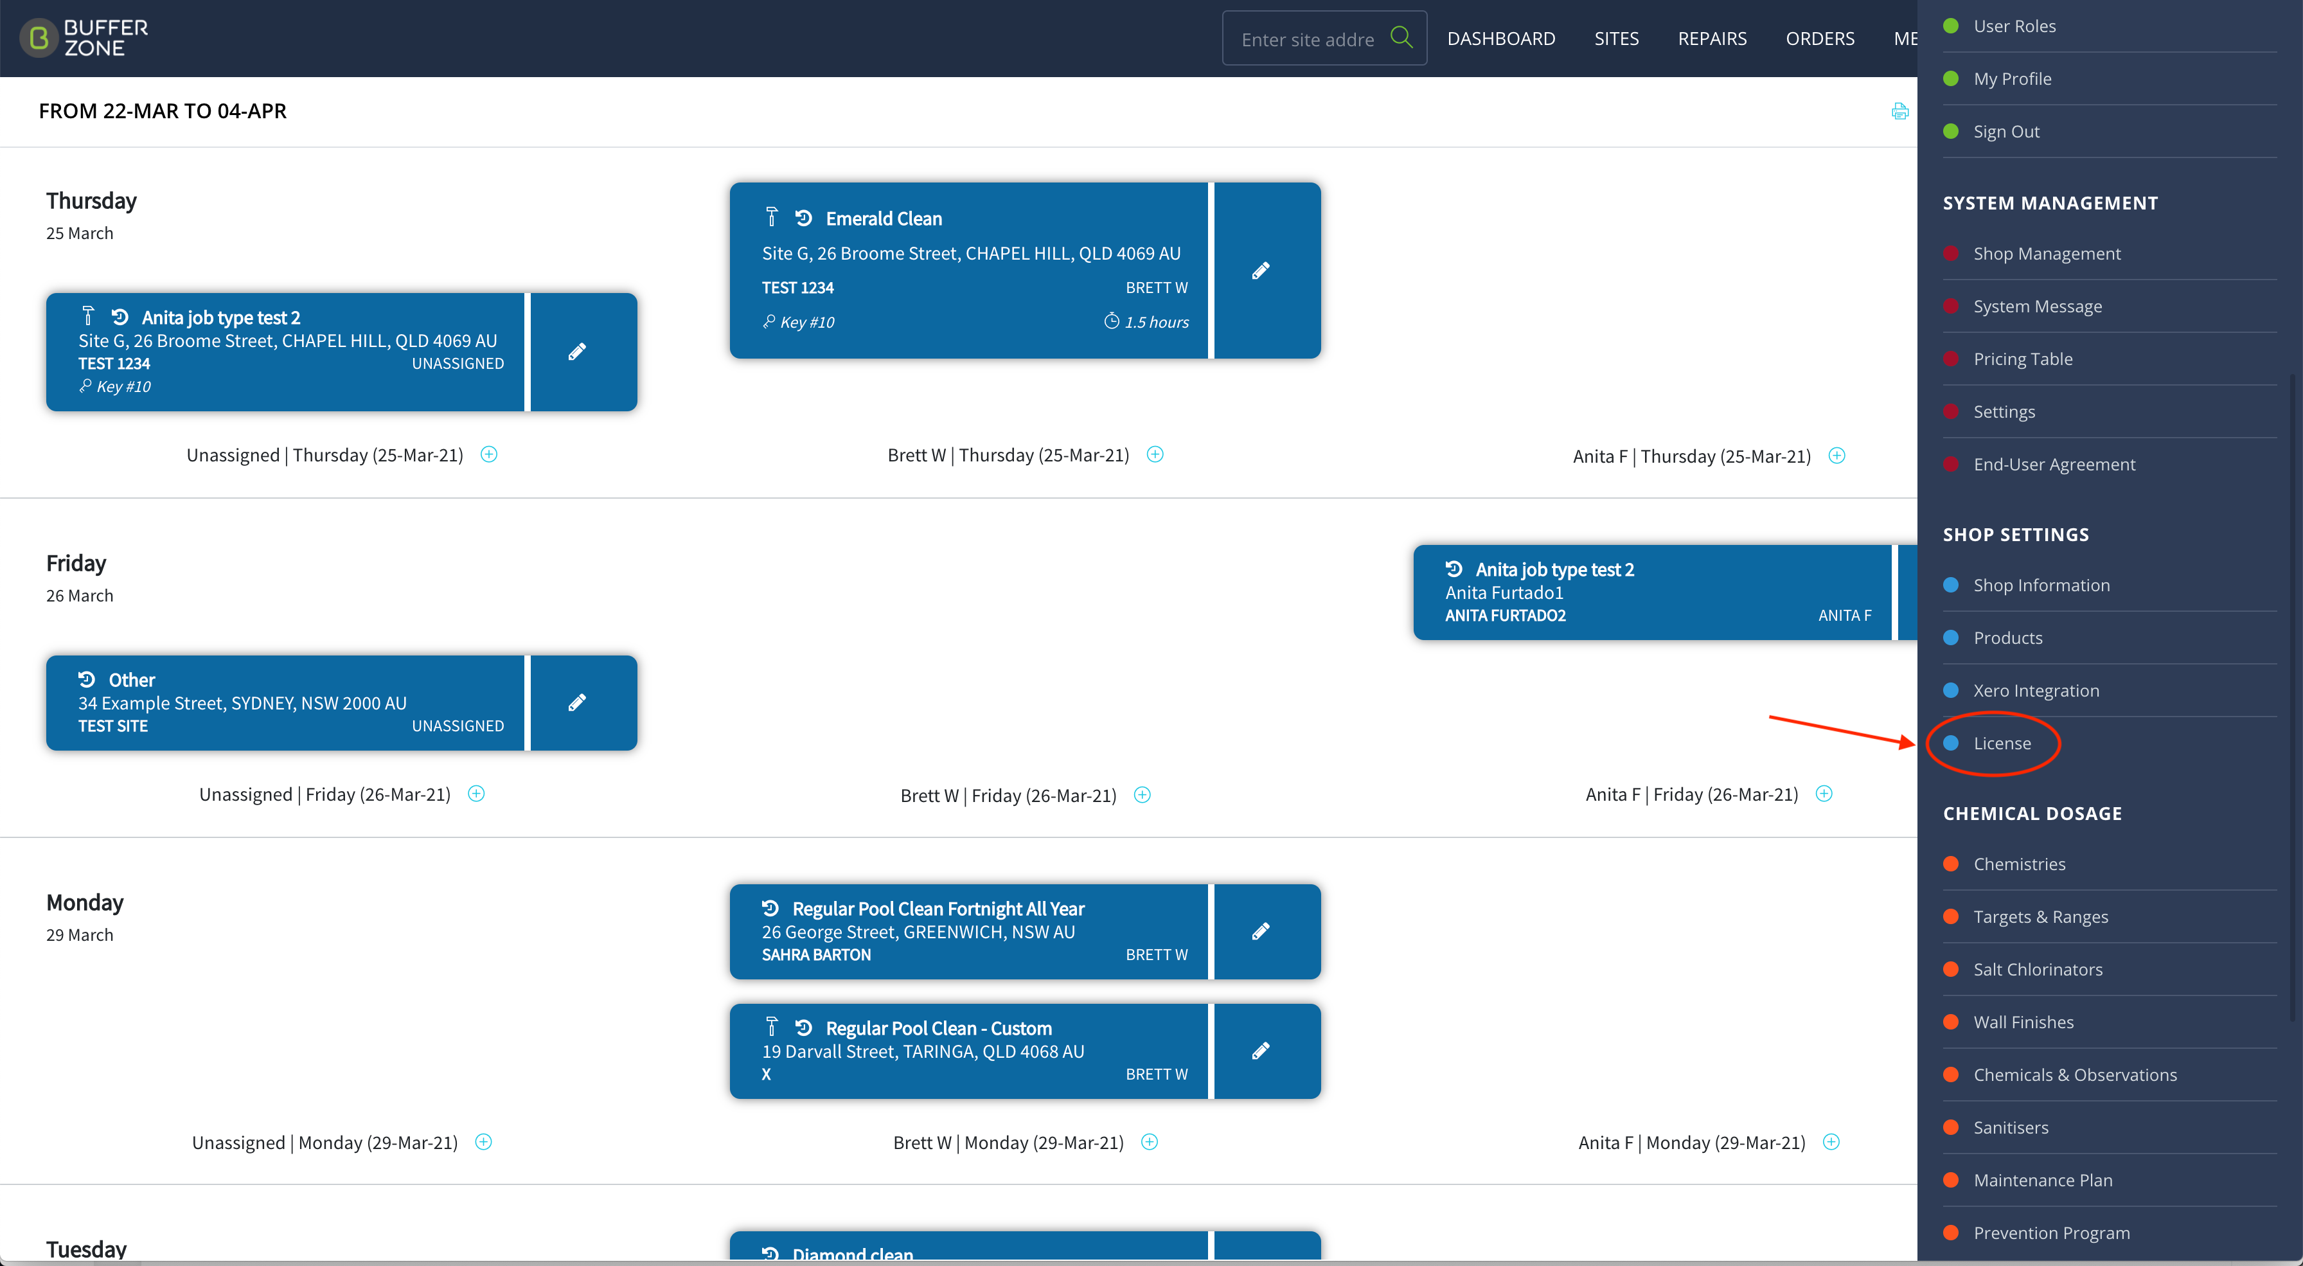Open Wall Finishes
The image size is (2303, 1266).
[2110, 1023]
